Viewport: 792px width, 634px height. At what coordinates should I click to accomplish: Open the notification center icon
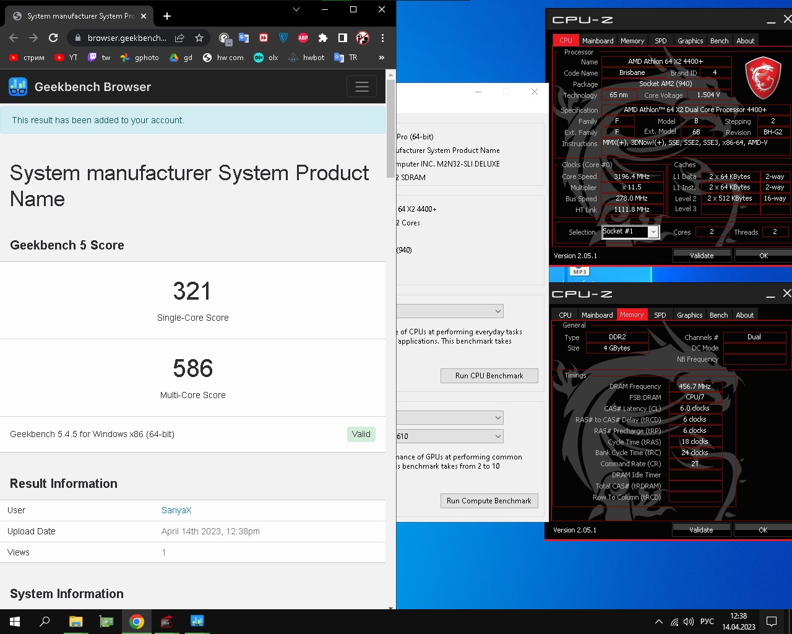[x=772, y=622]
